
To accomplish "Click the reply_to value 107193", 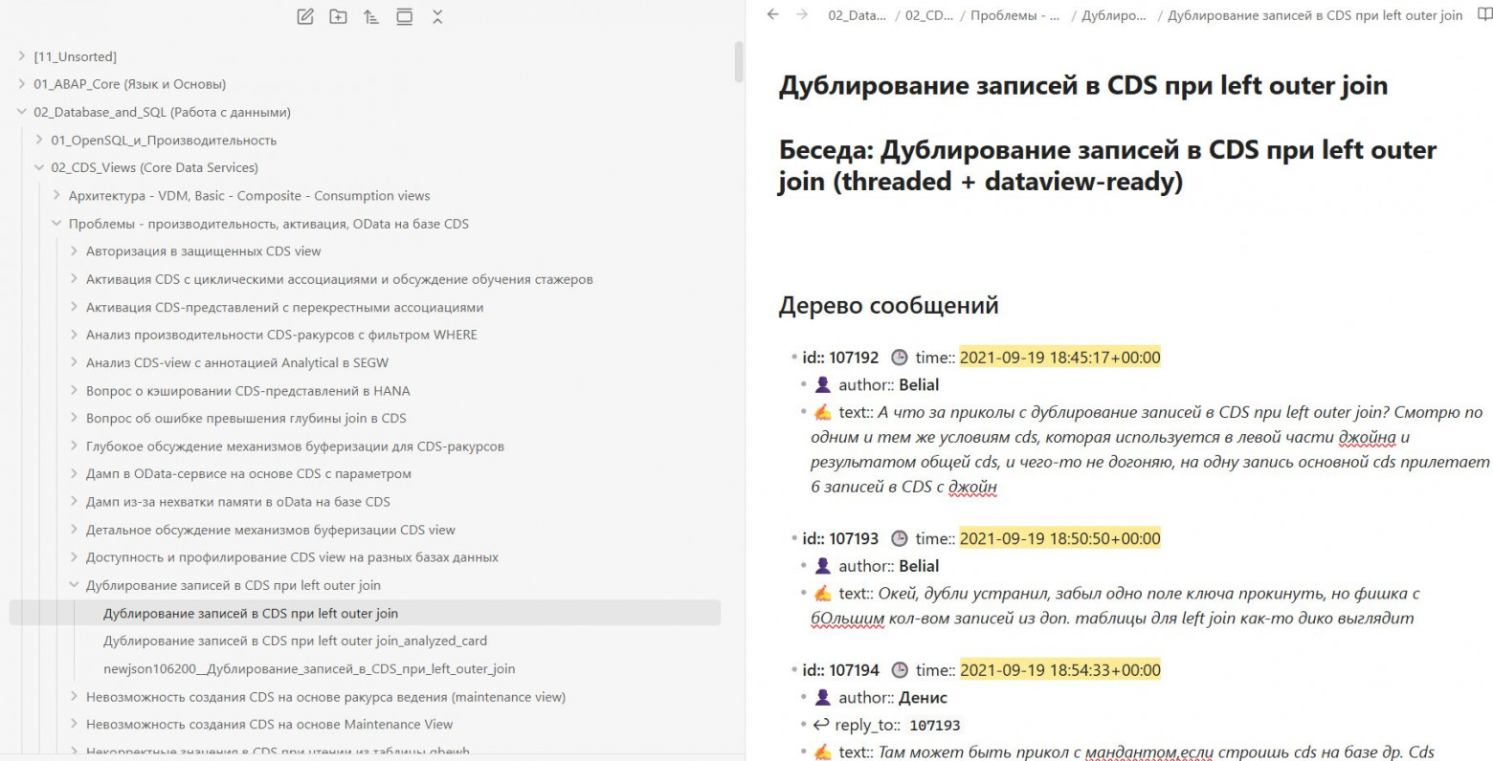I will coord(934,726).
